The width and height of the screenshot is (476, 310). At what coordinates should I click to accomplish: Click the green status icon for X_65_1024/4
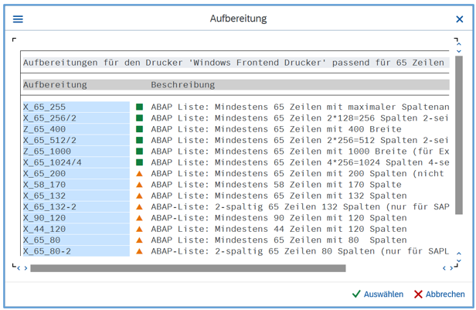pos(140,162)
